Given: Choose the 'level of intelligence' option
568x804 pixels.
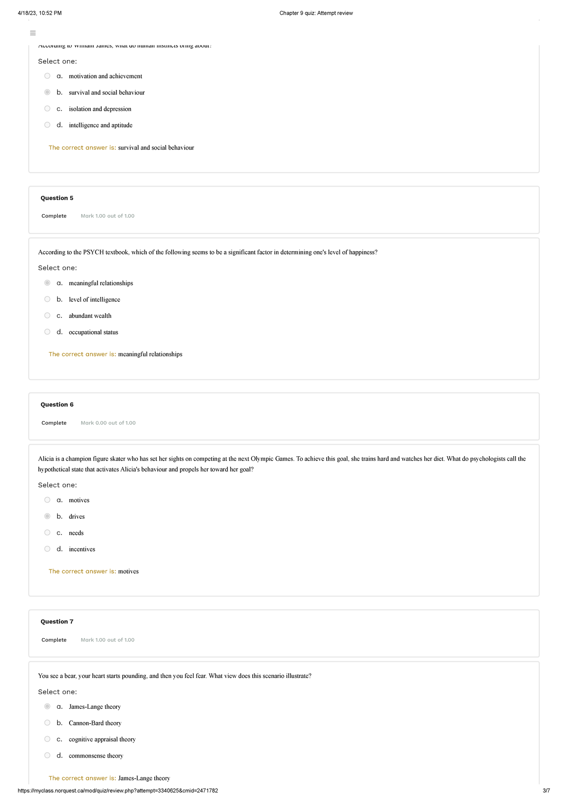Looking at the screenshot, I should pyautogui.click(x=47, y=299).
